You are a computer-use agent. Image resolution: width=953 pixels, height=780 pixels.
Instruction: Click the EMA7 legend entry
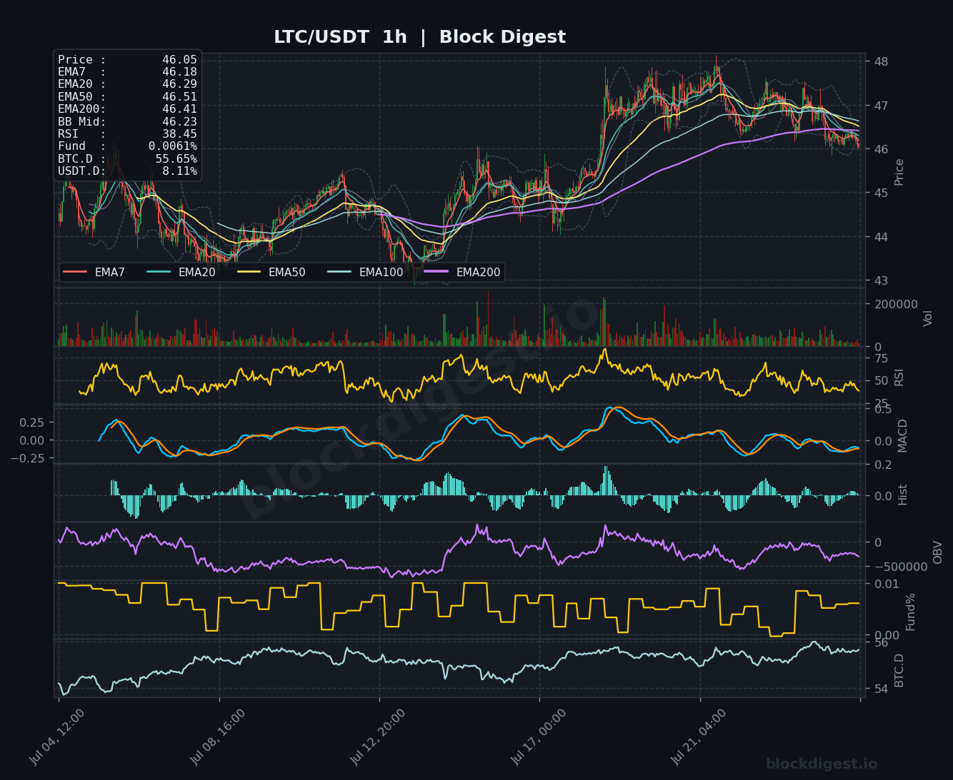pyautogui.click(x=94, y=272)
